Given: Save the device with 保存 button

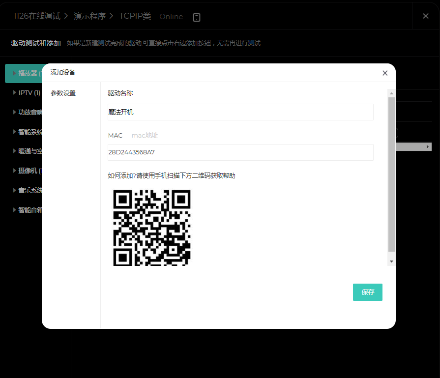Looking at the screenshot, I should coord(368,292).
